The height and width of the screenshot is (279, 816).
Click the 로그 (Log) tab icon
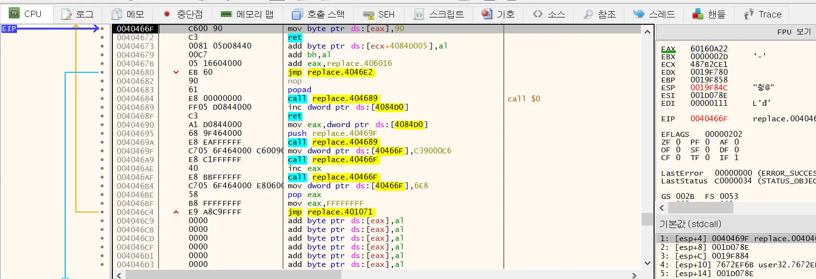click(x=67, y=15)
